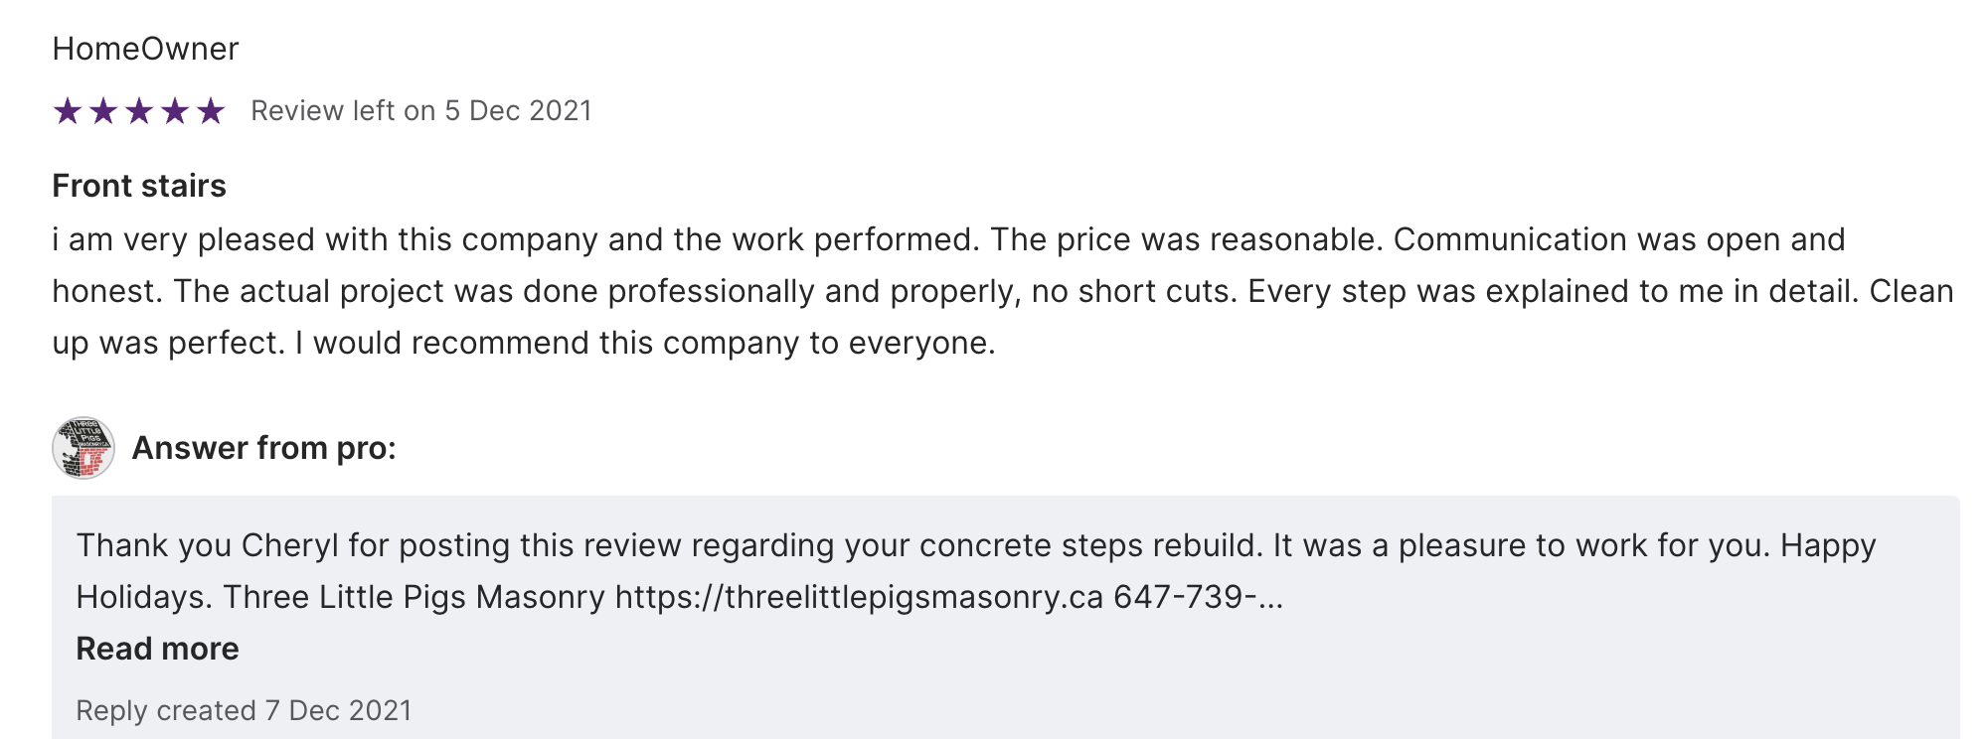Click the fourth purple rating star
Image resolution: width=1988 pixels, height=739 pixels.
(175, 110)
